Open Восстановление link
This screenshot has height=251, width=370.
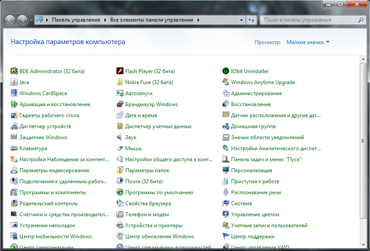(x=251, y=104)
